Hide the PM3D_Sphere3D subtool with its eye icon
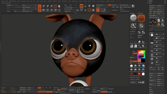Screen dimensions: 167x94 click(164, 38)
